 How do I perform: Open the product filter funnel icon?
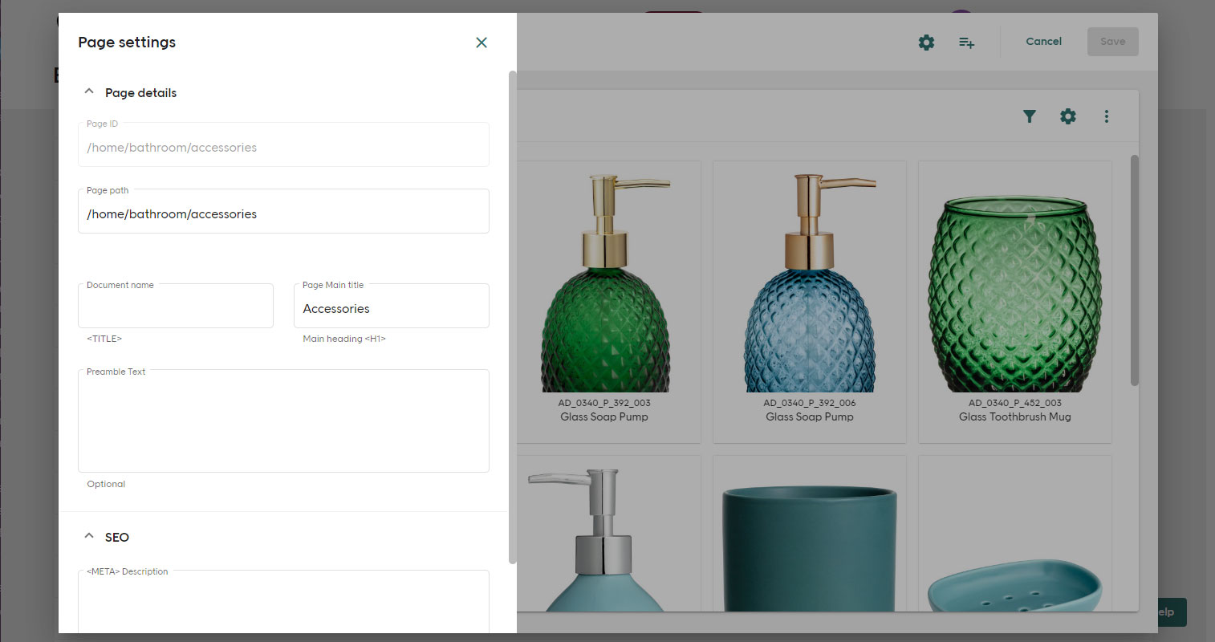[1030, 116]
